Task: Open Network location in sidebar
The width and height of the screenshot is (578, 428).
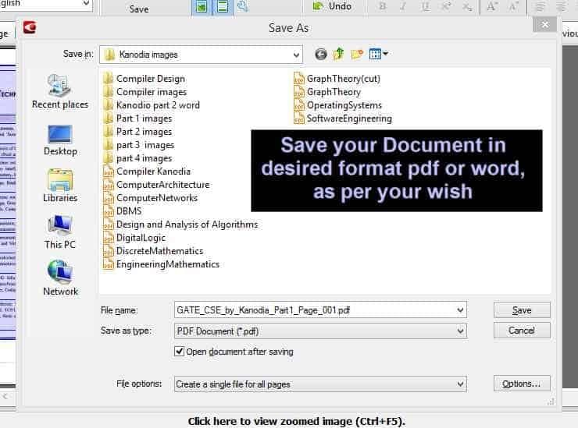Action: point(60,278)
